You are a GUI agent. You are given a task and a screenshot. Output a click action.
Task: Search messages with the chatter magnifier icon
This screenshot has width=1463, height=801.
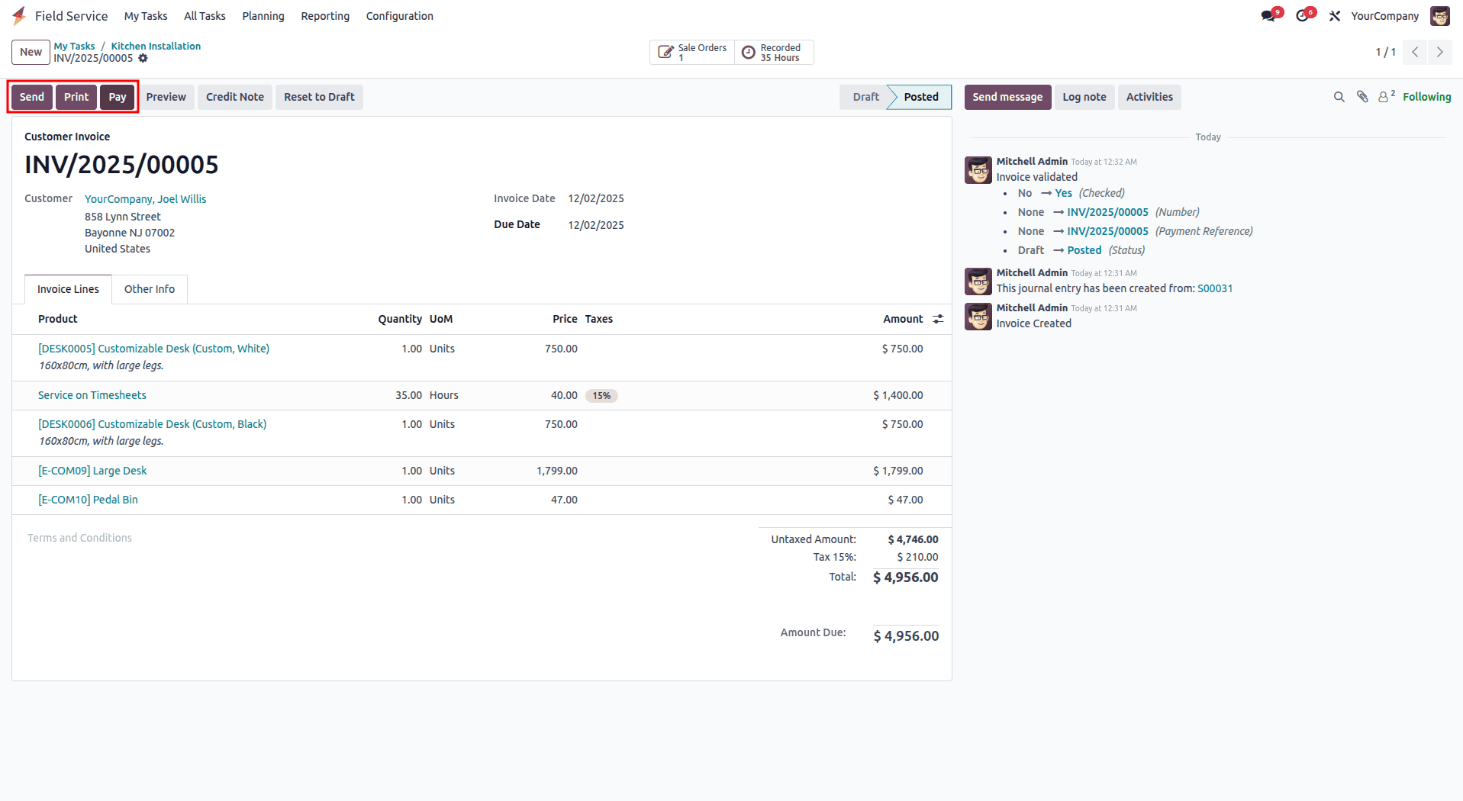[1339, 97]
